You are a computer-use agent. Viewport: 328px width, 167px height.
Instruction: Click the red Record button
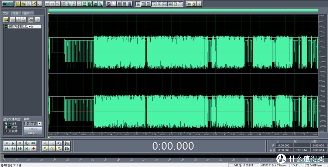pos(33,149)
